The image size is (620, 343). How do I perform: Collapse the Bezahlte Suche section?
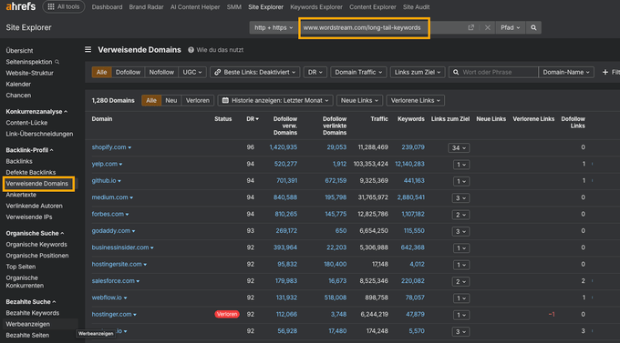pyautogui.click(x=31, y=302)
